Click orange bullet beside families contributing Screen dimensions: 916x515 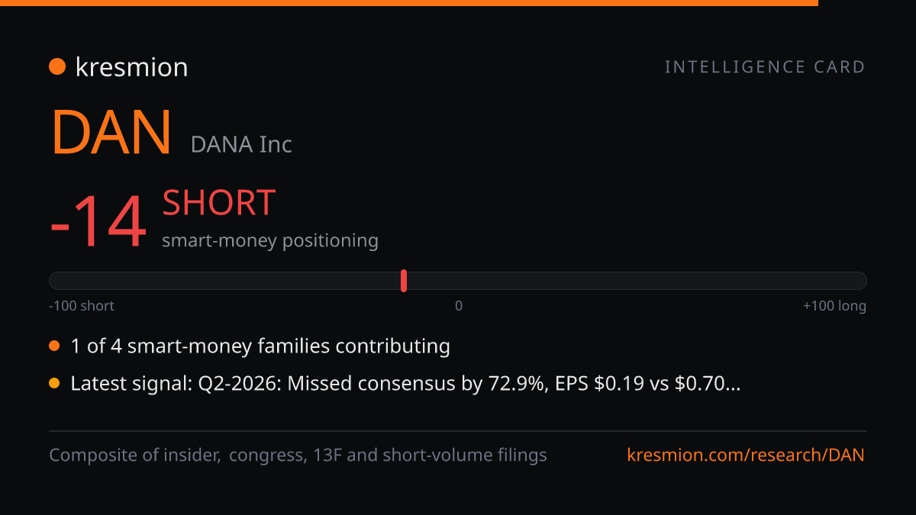[54, 346]
